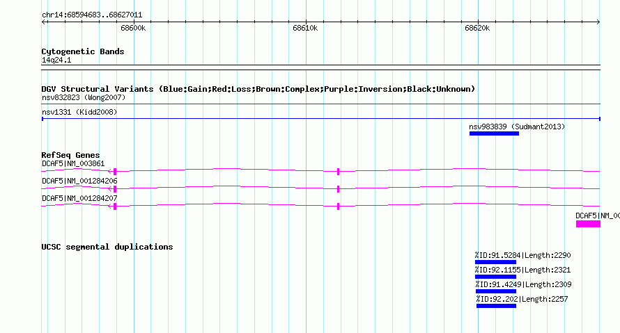Click the chr14:68594683..68627011 region label
Image resolution: width=620 pixels, height=333 pixels.
tap(92, 15)
